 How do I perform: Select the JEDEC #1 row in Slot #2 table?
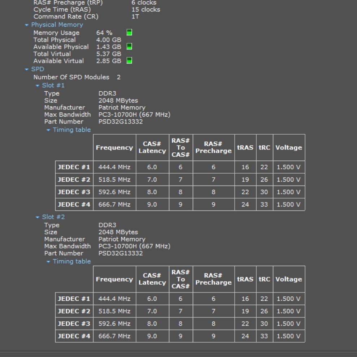(74, 299)
